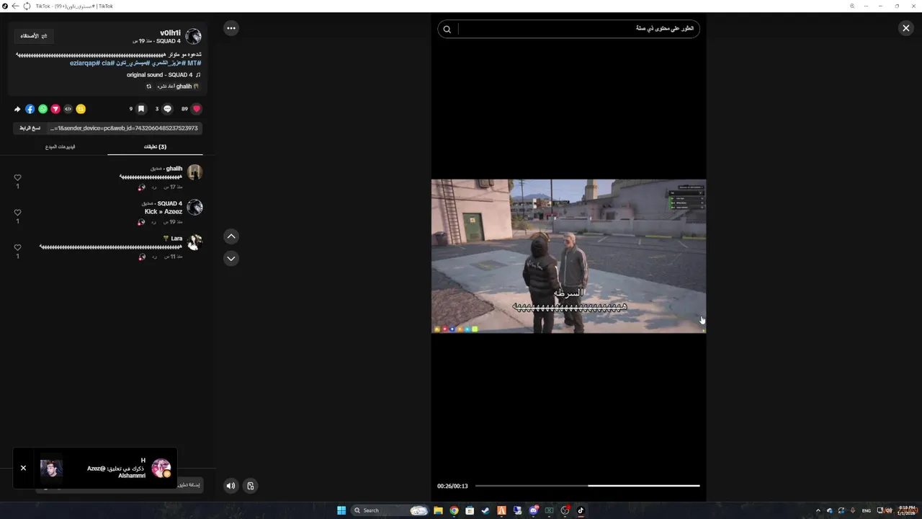Open hashtag #MT
This screenshot has width=922, height=519.
tap(194, 63)
